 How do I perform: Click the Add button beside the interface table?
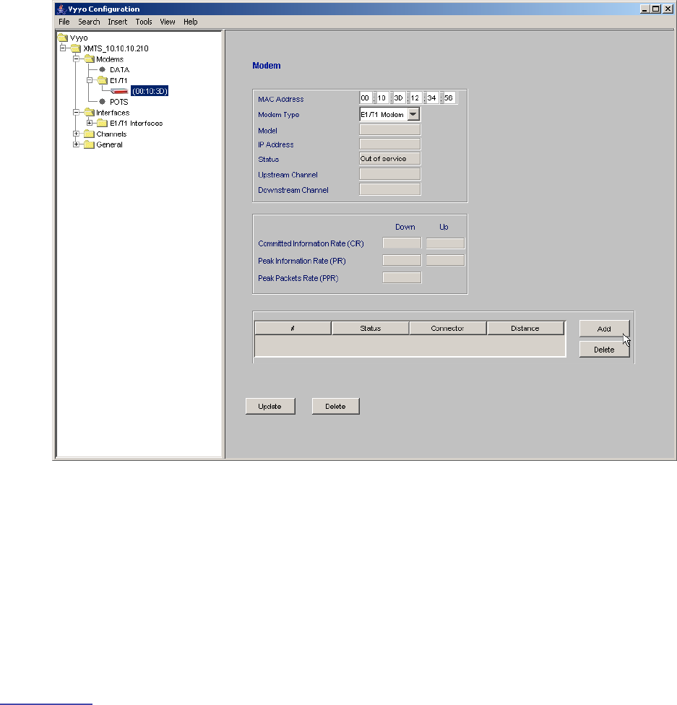point(604,329)
